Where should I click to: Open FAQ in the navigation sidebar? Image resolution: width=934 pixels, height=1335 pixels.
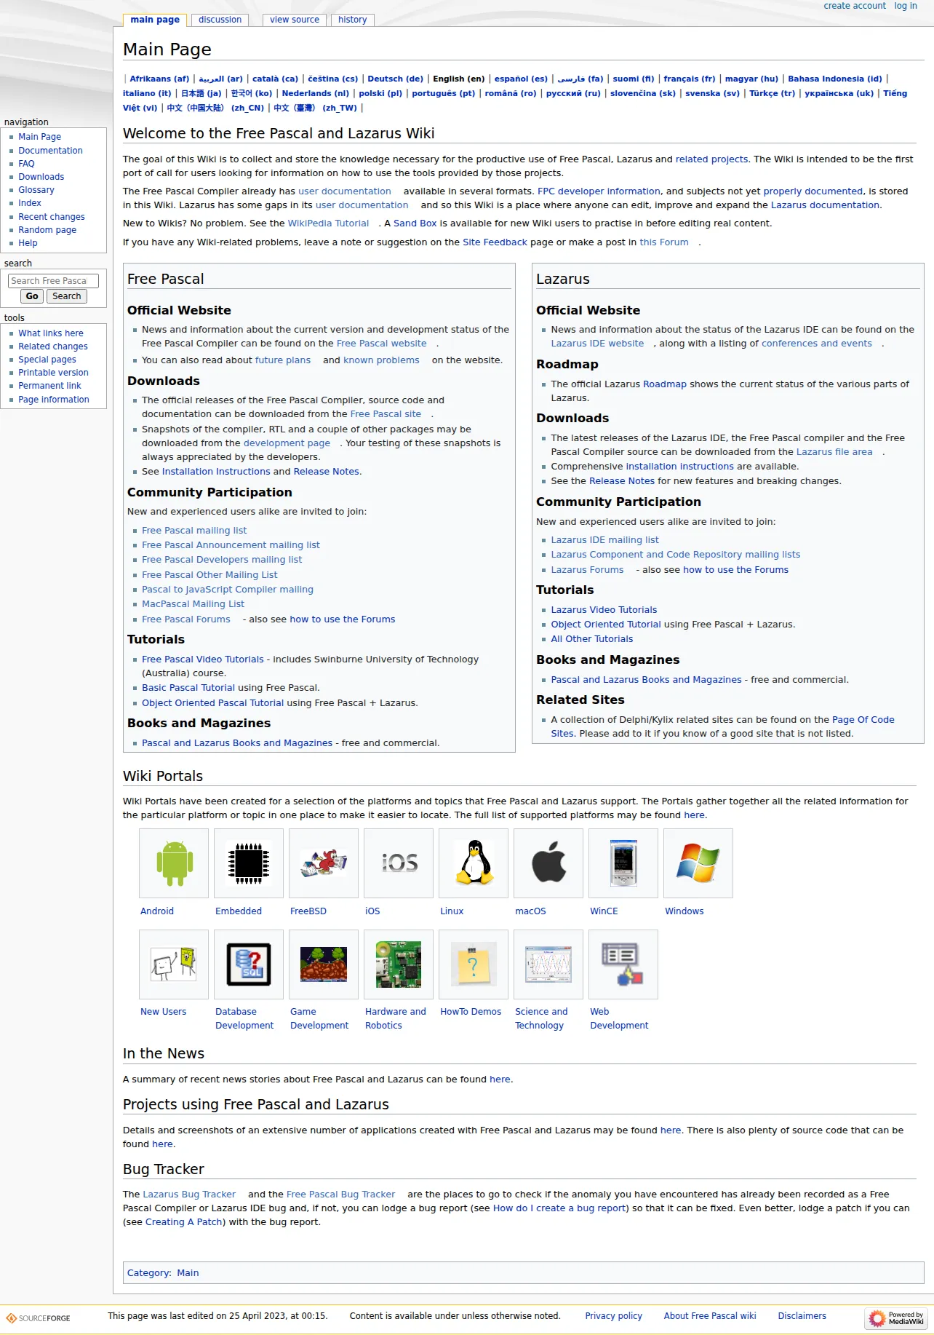point(27,164)
